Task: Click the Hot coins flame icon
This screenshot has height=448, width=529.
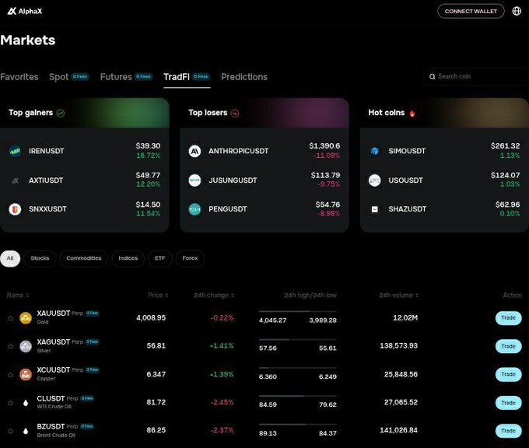Action: [x=412, y=113]
